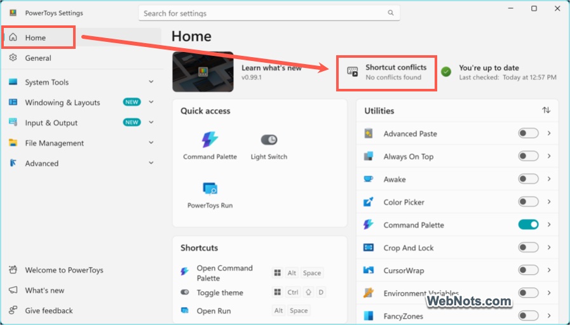Click the Windowing & Layouts icon
Viewport: 570px width, 325px height.
pyautogui.click(x=13, y=102)
